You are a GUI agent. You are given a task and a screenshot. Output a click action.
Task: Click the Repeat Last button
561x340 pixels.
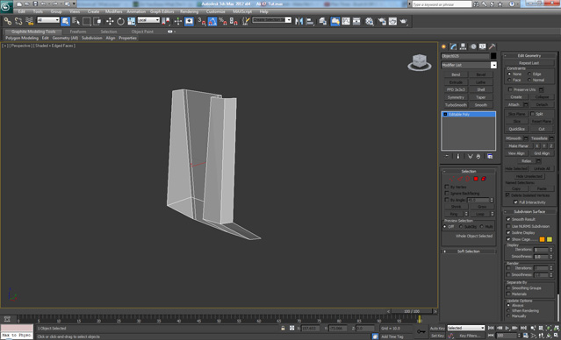(529, 63)
